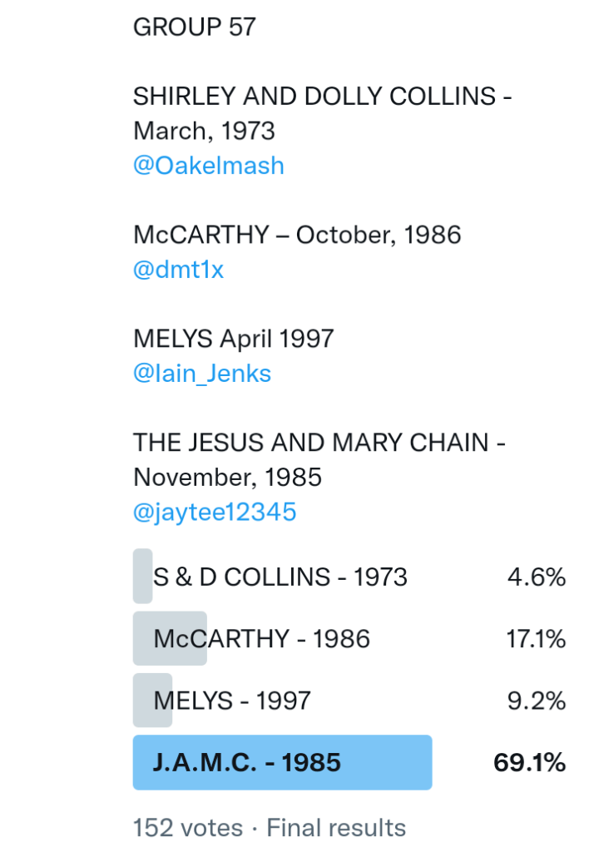Click the Final results label
The height and width of the screenshot is (852, 594).
tap(336, 828)
